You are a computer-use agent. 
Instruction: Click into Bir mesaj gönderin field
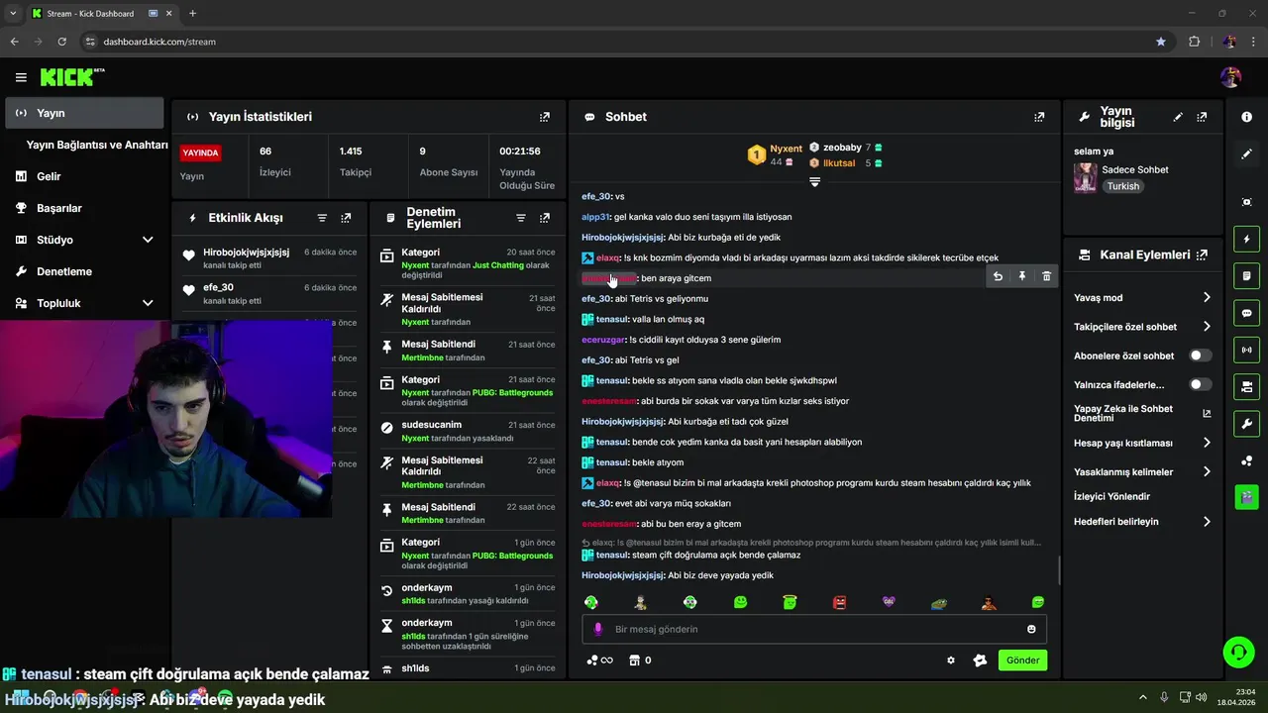point(814,629)
